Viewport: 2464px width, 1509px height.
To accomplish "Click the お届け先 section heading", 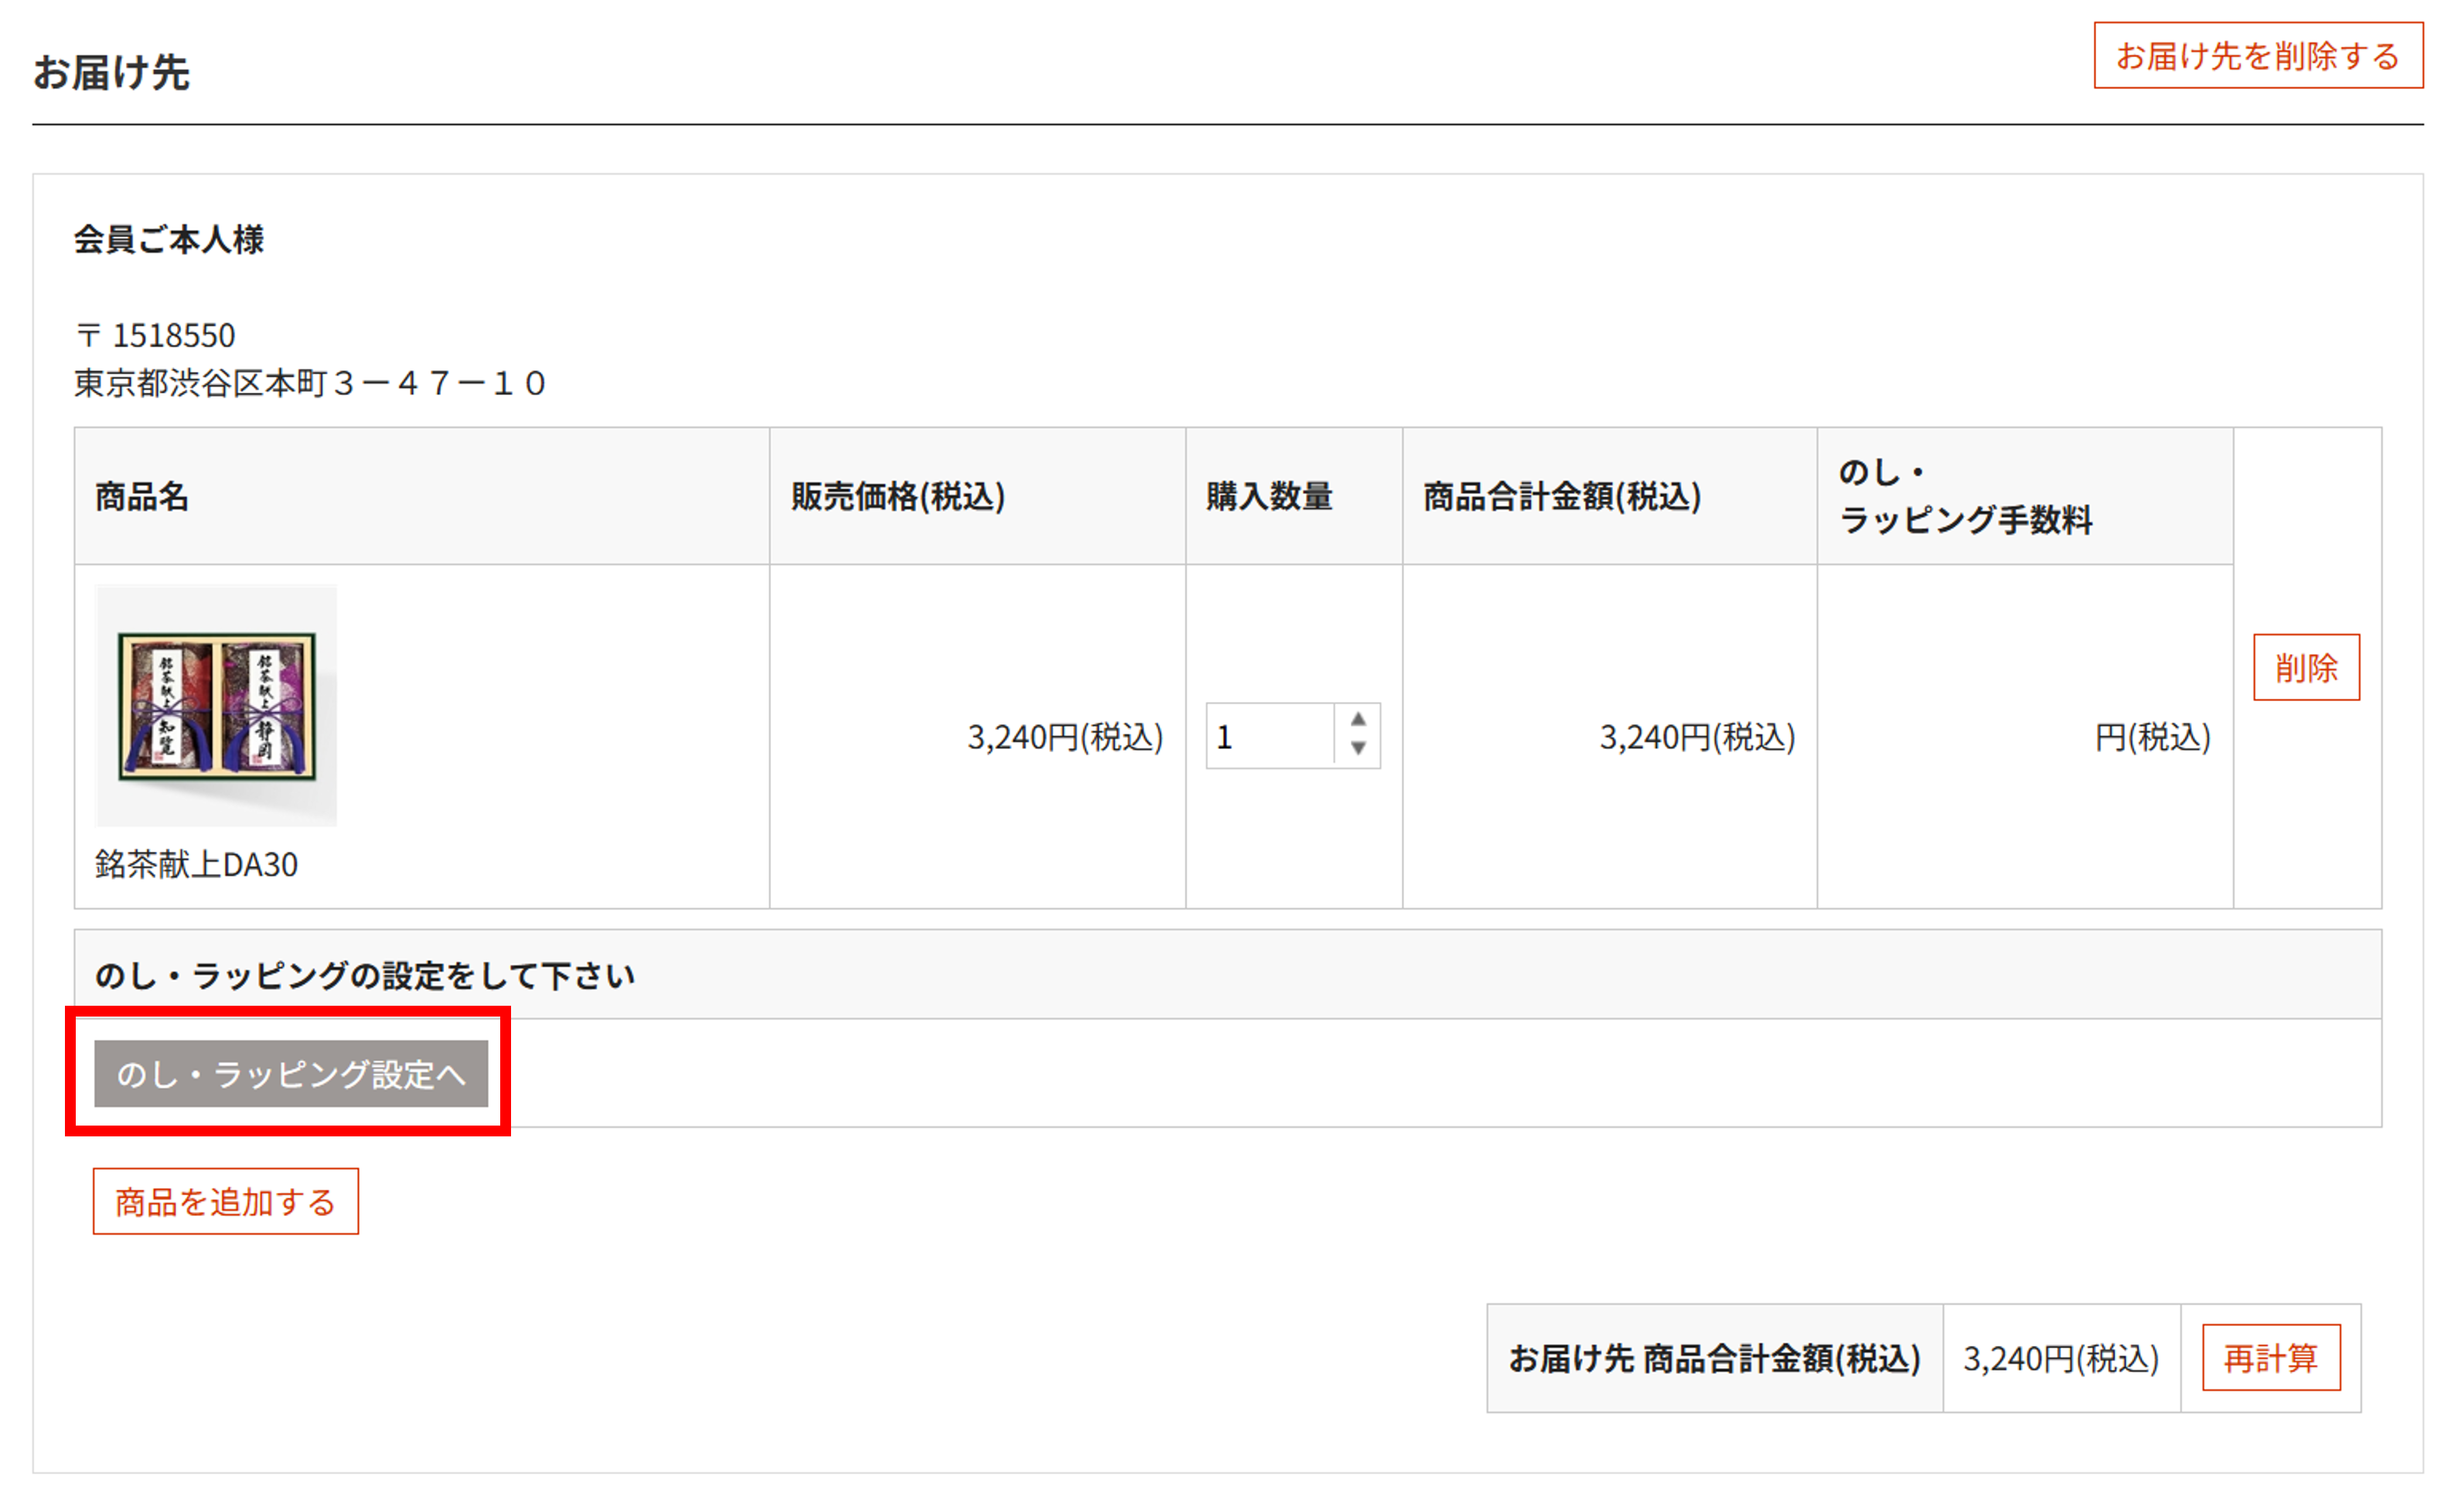I will coord(111,72).
